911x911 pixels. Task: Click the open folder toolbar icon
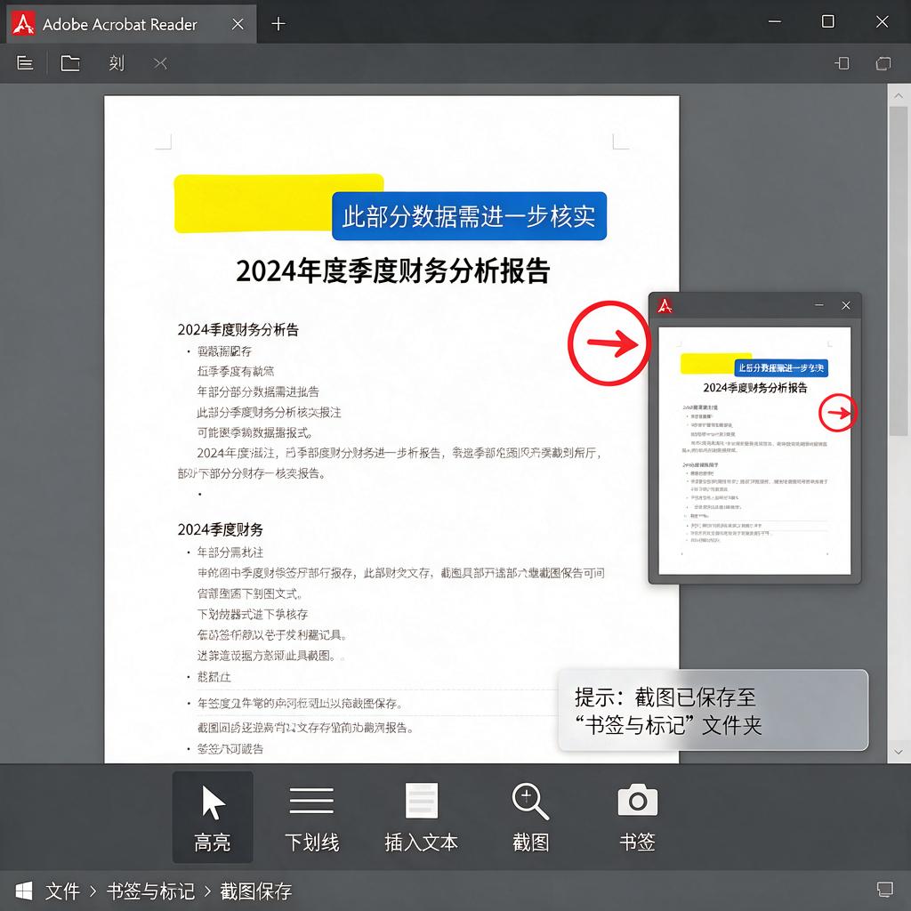click(x=70, y=63)
